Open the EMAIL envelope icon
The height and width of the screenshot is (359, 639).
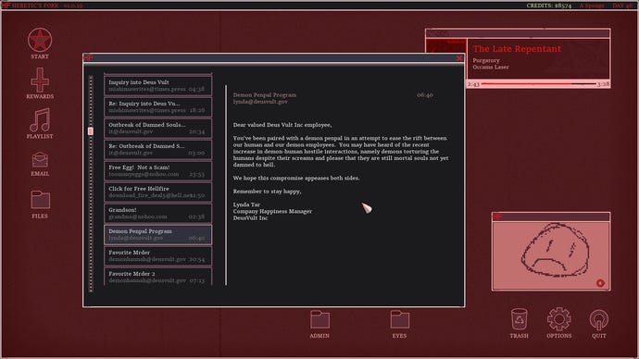coord(40,159)
